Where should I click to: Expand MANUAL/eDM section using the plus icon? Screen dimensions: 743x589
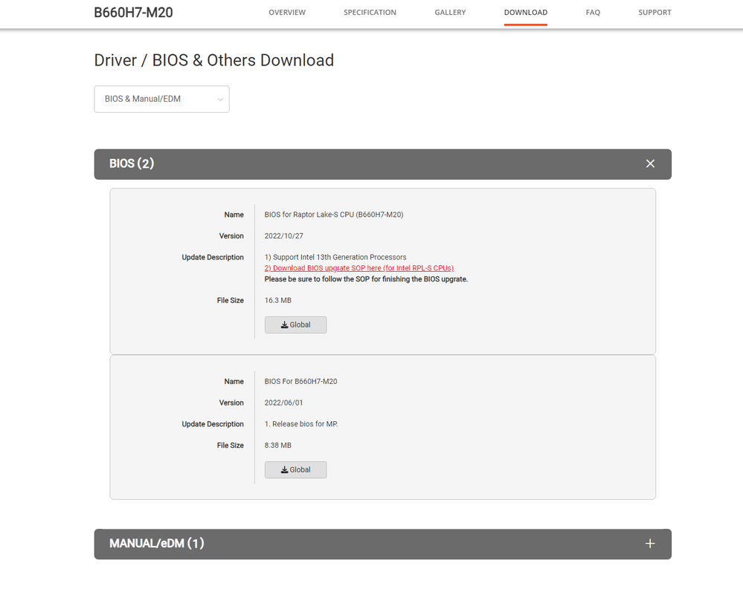[650, 544]
